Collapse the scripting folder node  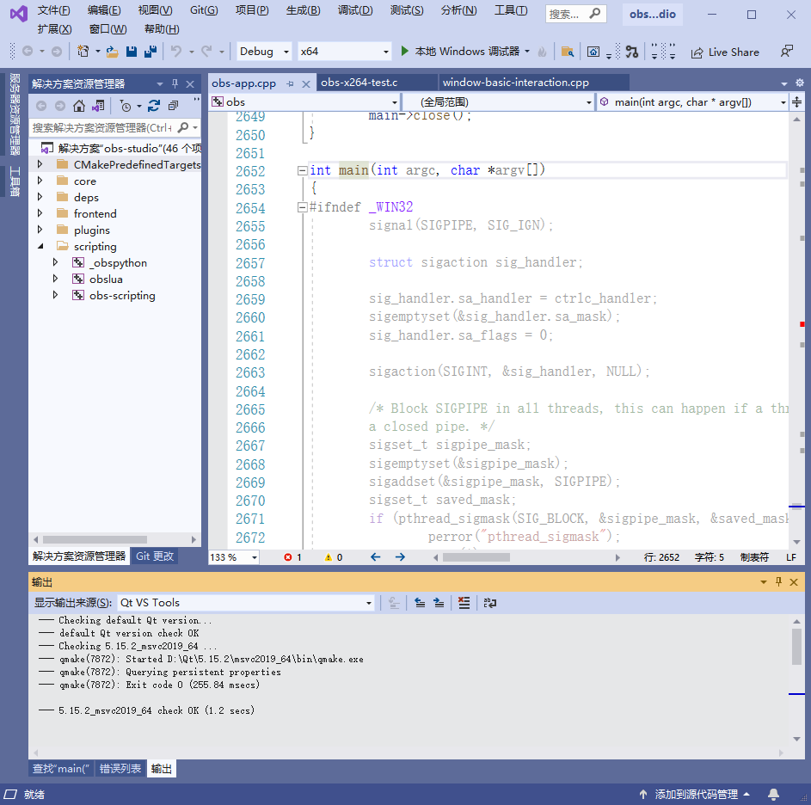click(40, 246)
